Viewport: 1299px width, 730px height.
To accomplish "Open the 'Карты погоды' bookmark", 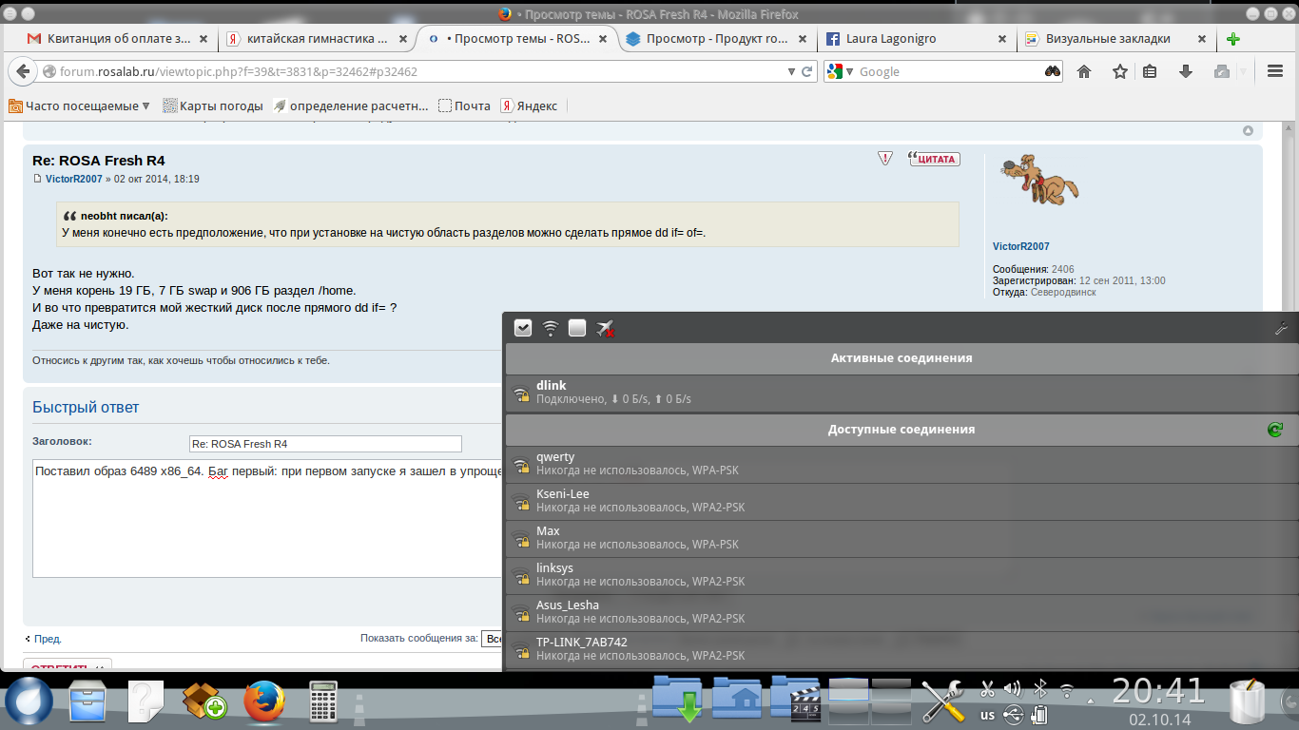I will [x=212, y=106].
